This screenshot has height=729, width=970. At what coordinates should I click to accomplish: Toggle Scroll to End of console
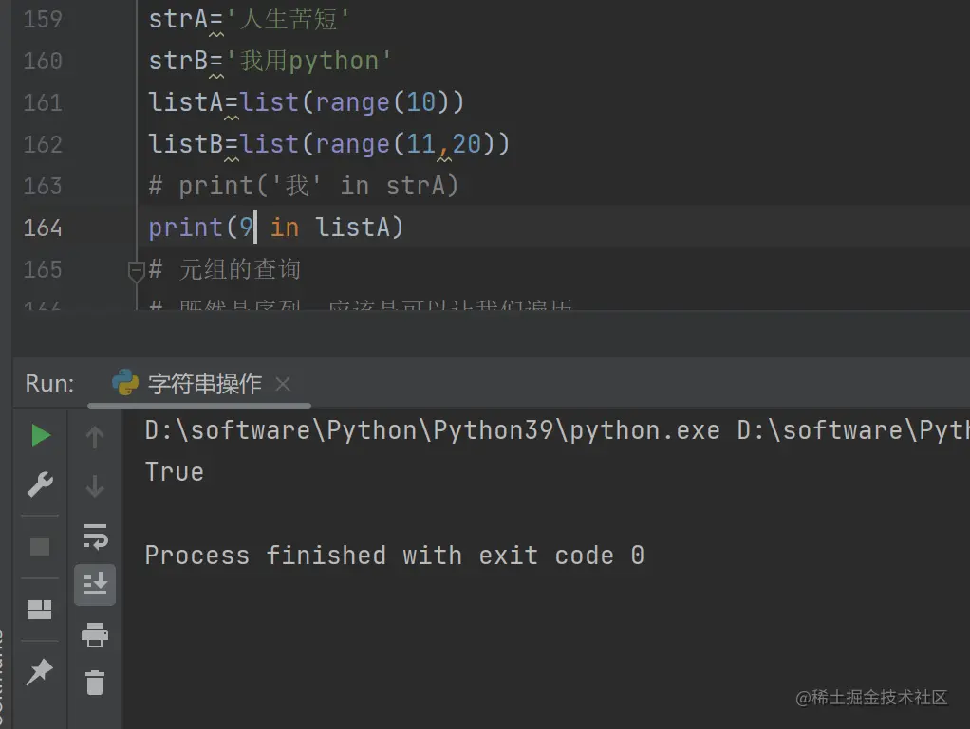(x=95, y=585)
